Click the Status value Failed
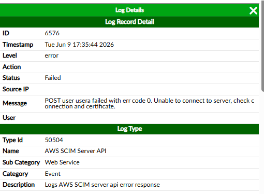Screen dimensions: 264x194 53,78
